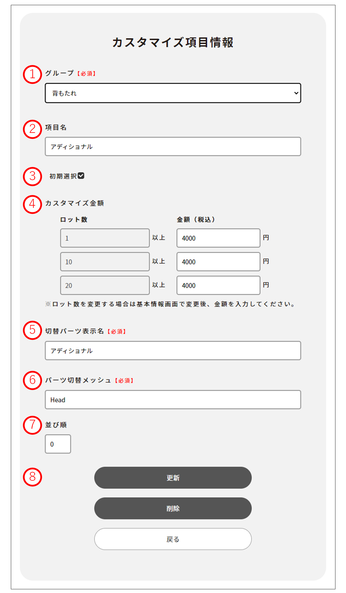Select the パーツ切替メッシュ field containing Head

(x=173, y=399)
